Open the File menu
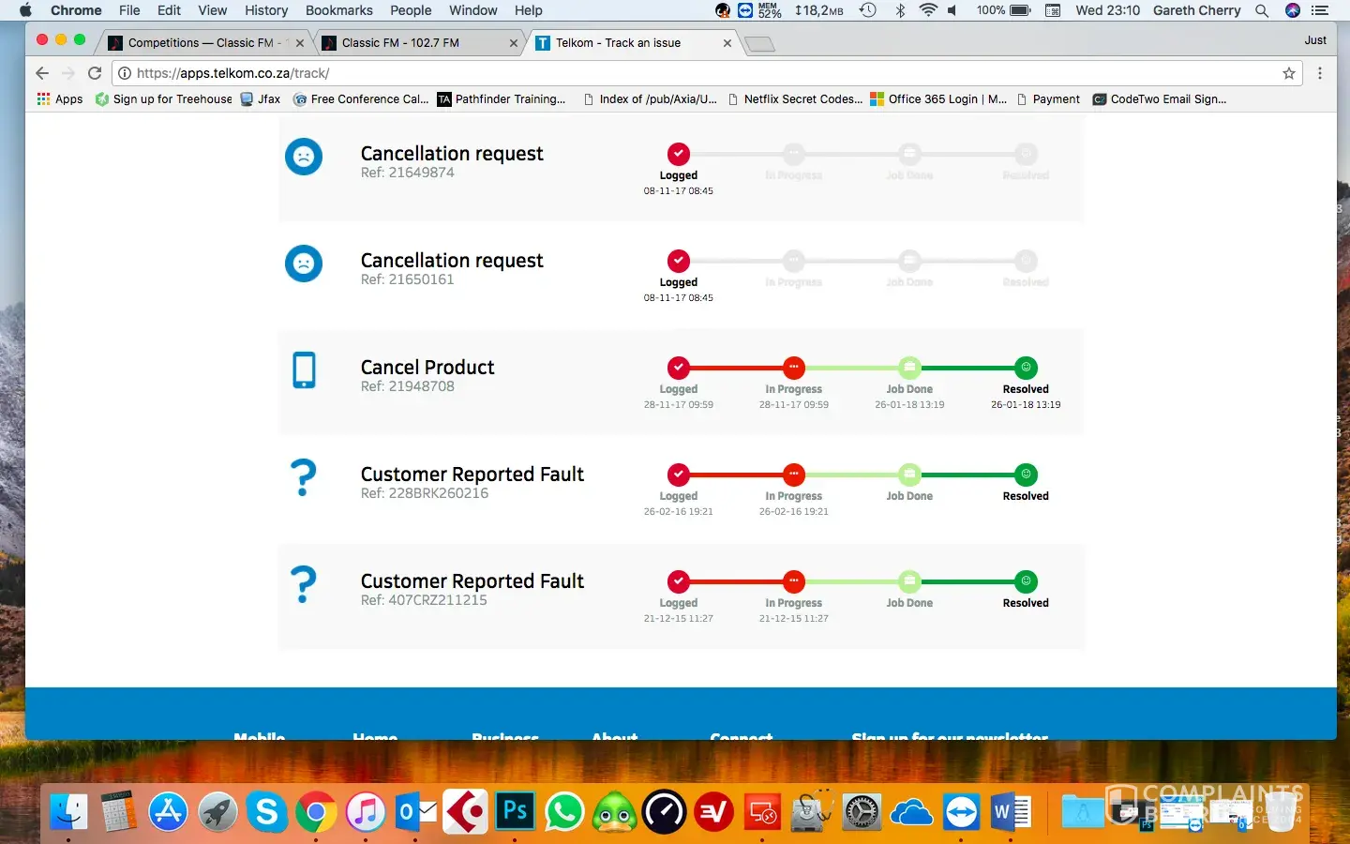 coord(129,10)
